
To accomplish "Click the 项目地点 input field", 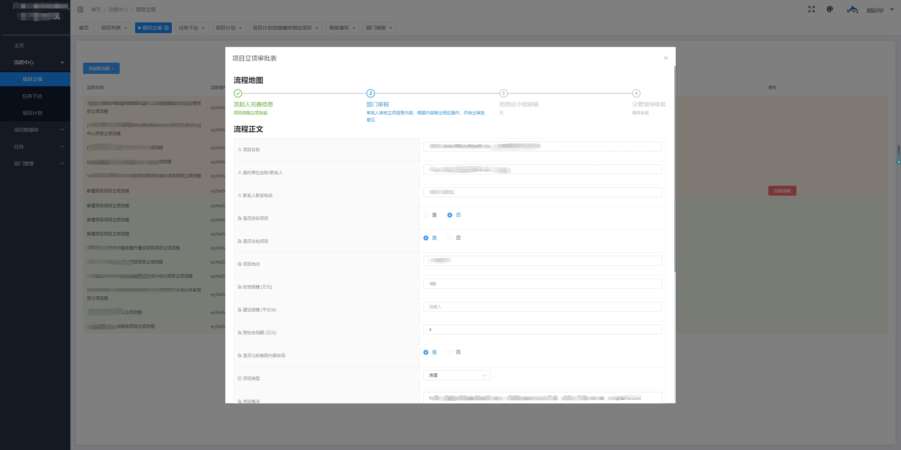I will [x=542, y=261].
